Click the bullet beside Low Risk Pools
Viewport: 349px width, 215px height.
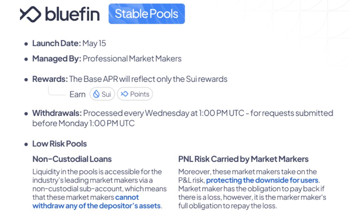click(x=26, y=144)
